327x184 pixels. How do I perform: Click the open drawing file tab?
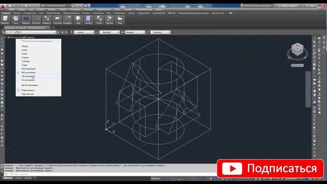point(27,28)
